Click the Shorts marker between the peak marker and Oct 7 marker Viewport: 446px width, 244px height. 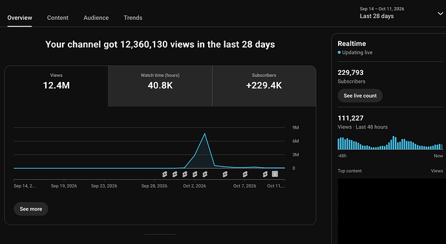click(225, 174)
